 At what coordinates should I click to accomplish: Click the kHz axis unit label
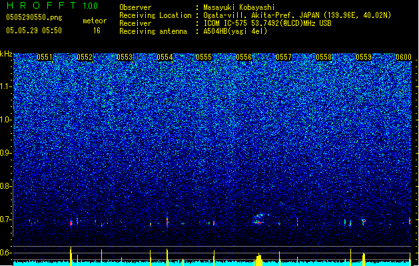point(6,54)
